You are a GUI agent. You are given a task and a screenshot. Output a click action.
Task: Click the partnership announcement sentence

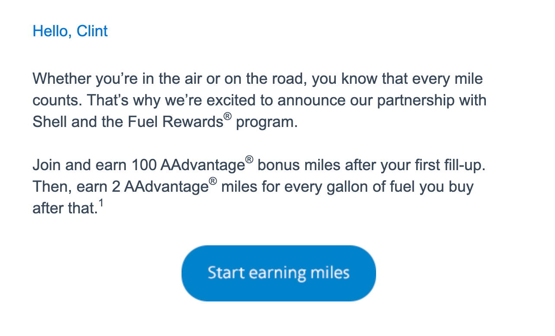click(x=259, y=100)
